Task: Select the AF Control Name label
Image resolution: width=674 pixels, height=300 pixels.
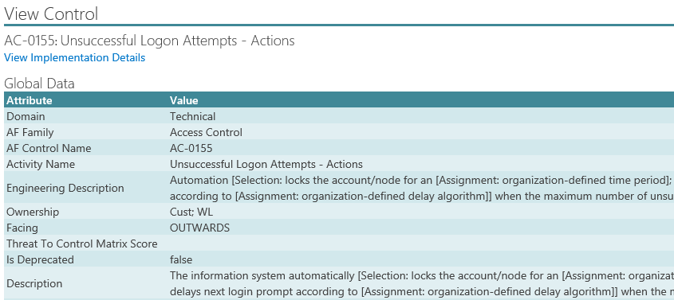Action: pyautogui.click(x=49, y=148)
